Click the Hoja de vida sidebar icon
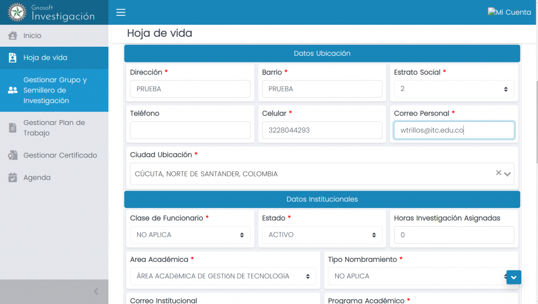Image resolution: width=538 pixels, height=304 pixels. coord(13,58)
